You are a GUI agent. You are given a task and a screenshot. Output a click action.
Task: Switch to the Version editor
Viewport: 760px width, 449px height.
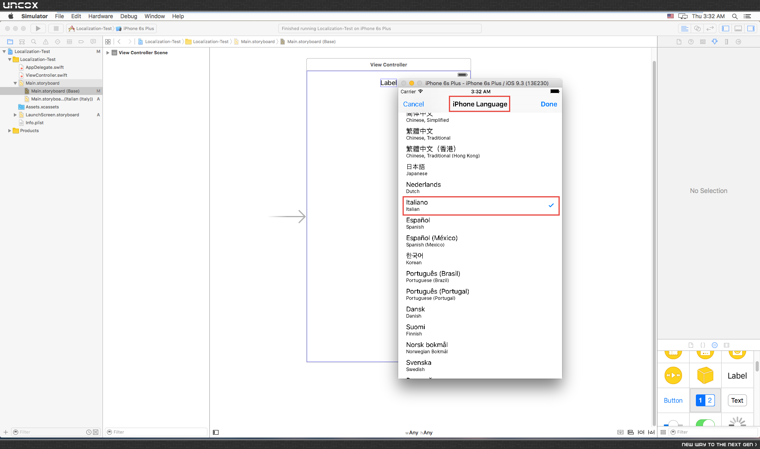coord(710,28)
